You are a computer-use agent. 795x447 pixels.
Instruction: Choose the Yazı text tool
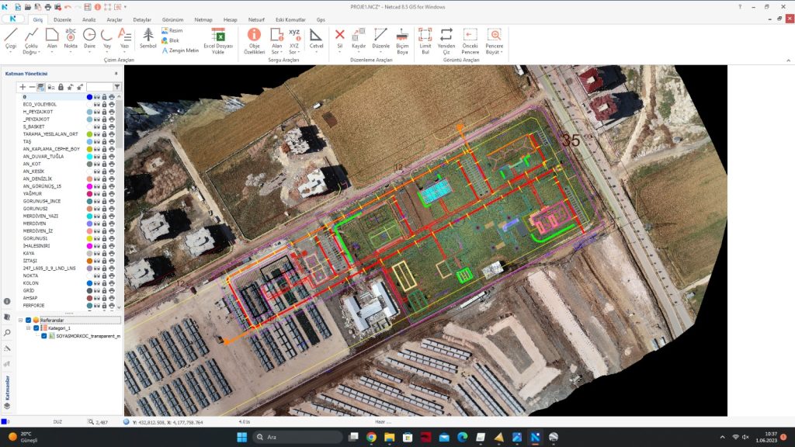(124, 40)
